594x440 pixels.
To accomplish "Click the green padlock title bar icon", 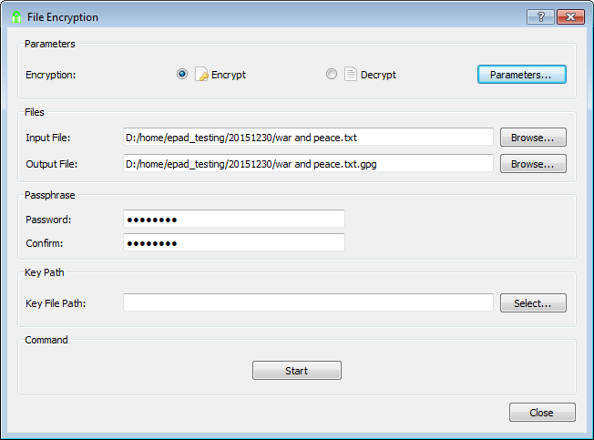I will pos(16,17).
